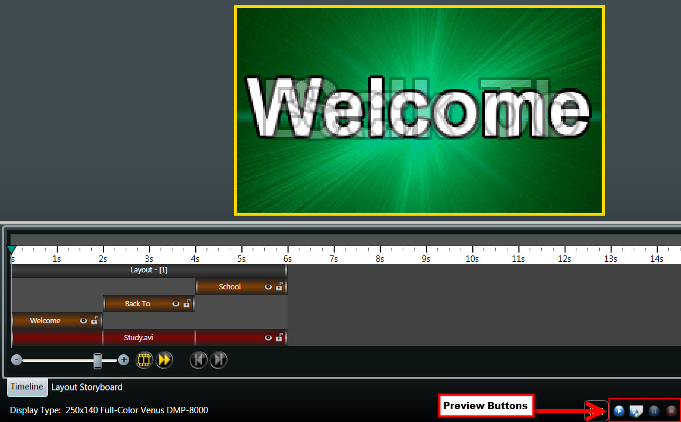Image resolution: width=681 pixels, height=422 pixels.
Task: Click the skip-to-next frame button
Action: [x=218, y=360]
